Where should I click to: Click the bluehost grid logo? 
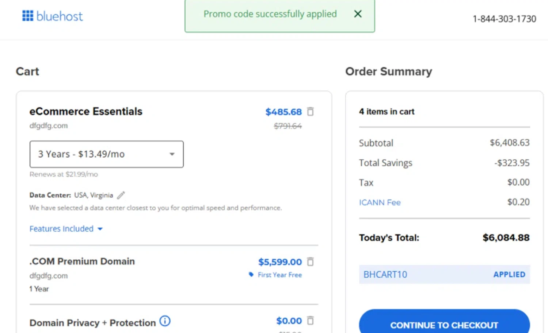(28, 16)
